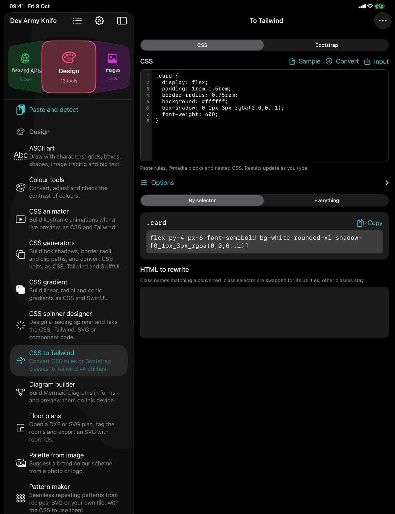Select the Everything view
Image resolution: width=395 pixels, height=514 pixels.
coord(327,200)
